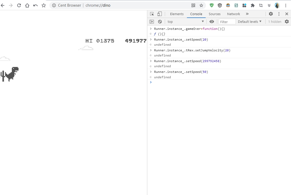Click the crop screenshot tool icon
Image resolution: width=291 pixels, height=195 pixels.
click(261, 5)
